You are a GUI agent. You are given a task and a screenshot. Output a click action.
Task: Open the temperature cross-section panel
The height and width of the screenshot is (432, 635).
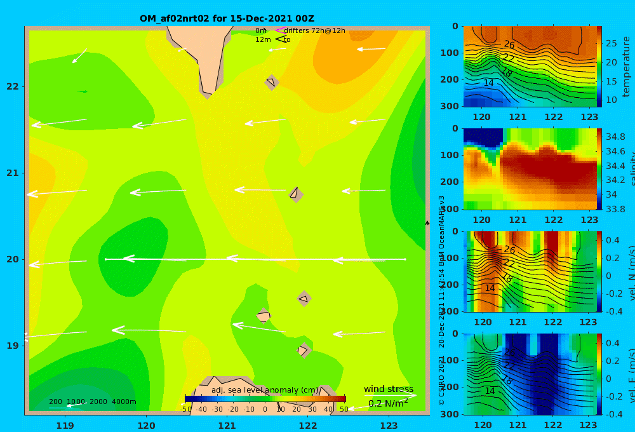530,67
